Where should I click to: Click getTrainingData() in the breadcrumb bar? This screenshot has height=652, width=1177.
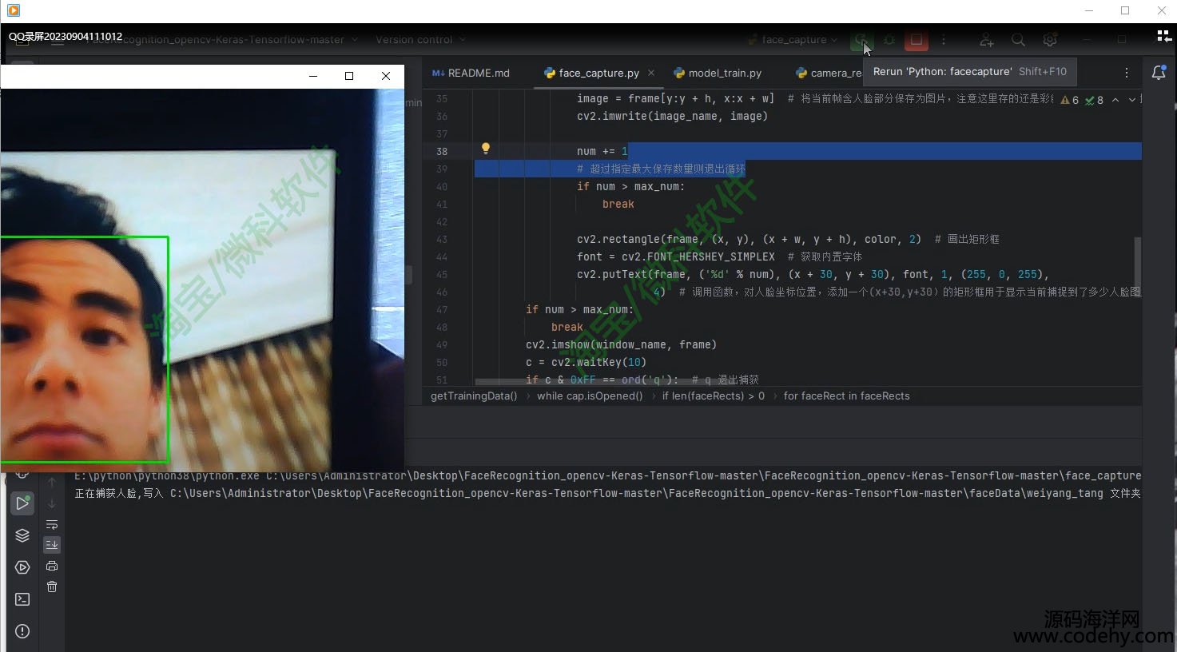tap(474, 396)
